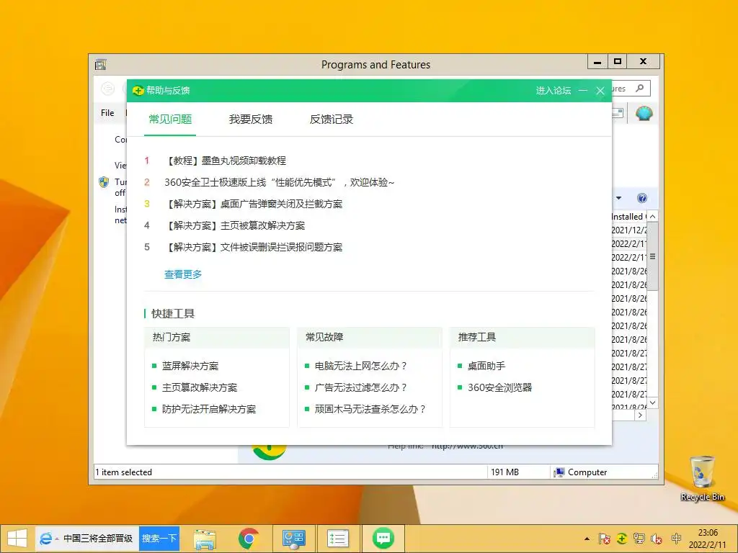Click Computer icon in status bar
This screenshot has height=553, width=738.
pos(559,472)
